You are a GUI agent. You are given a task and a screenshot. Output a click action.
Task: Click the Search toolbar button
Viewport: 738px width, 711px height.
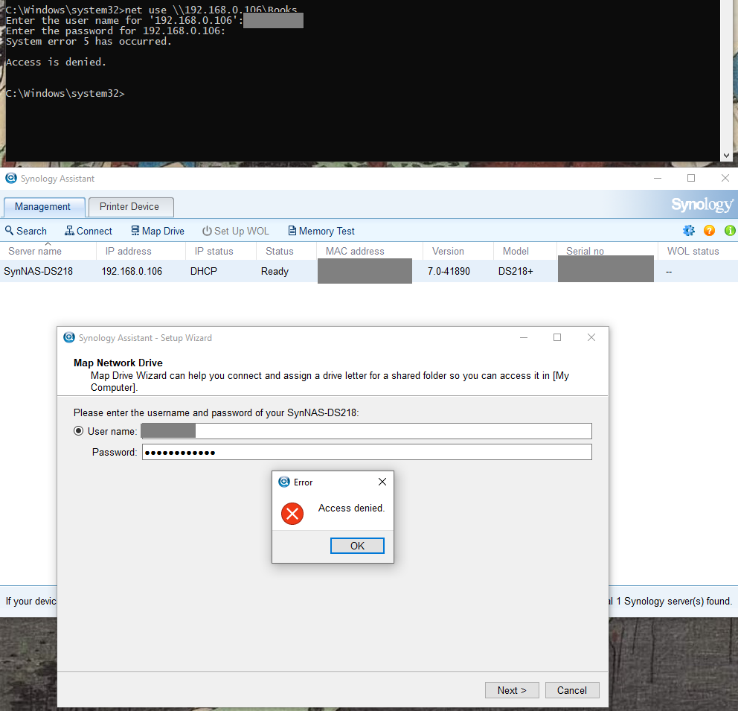[26, 231]
